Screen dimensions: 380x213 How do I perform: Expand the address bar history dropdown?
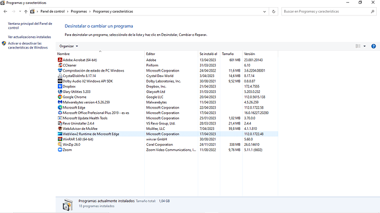click(264, 12)
